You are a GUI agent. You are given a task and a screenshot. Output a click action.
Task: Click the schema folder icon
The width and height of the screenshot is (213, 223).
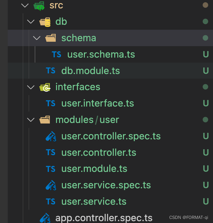click(51, 38)
